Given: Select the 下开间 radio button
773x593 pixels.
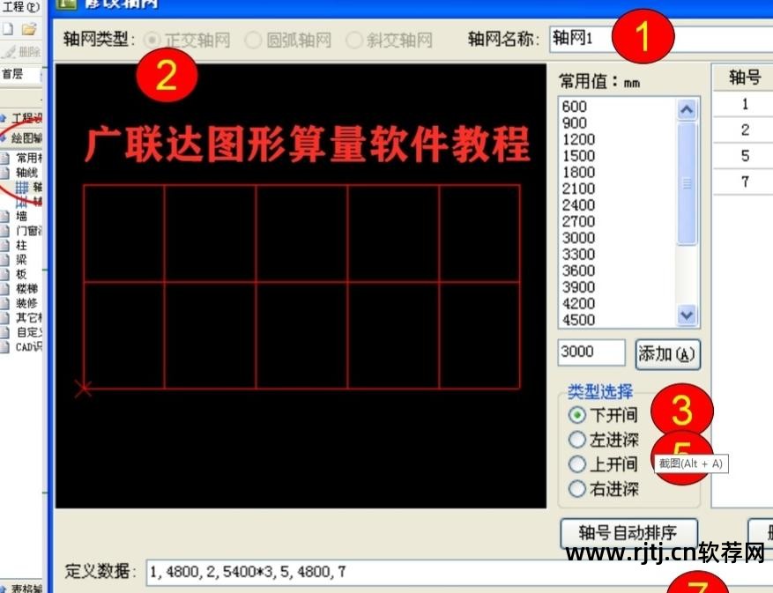Looking at the screenshot, I should (x=576, y=415).
